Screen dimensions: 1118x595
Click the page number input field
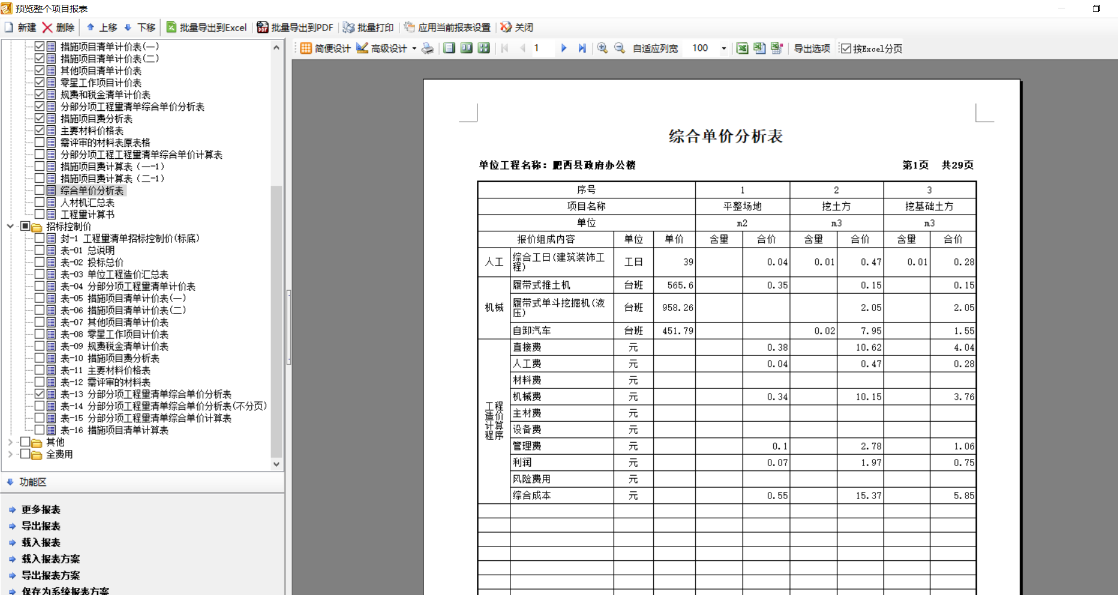543,48
